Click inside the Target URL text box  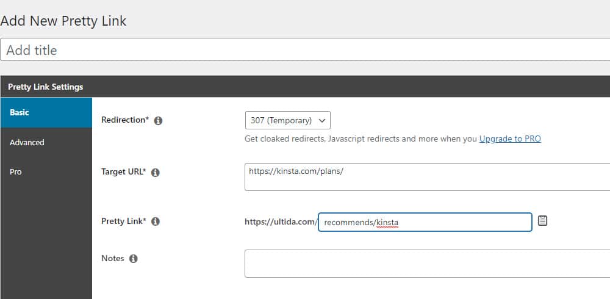427,177
